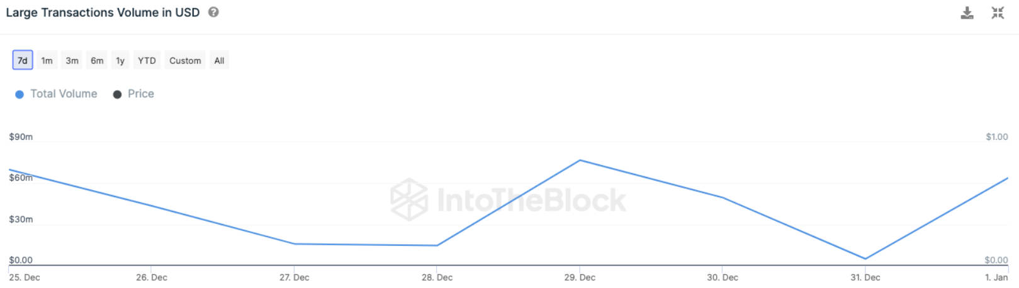Click the blue Total Volume legend dot
This screenshot has height=288, width=1019.
tap(20, 94)
